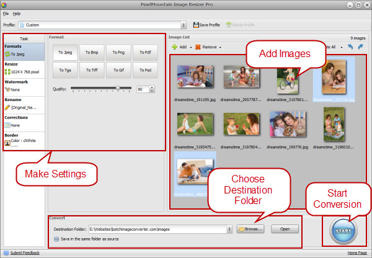
Task: Click the Resize task green grid icon
Action: (x=7, y=72)
